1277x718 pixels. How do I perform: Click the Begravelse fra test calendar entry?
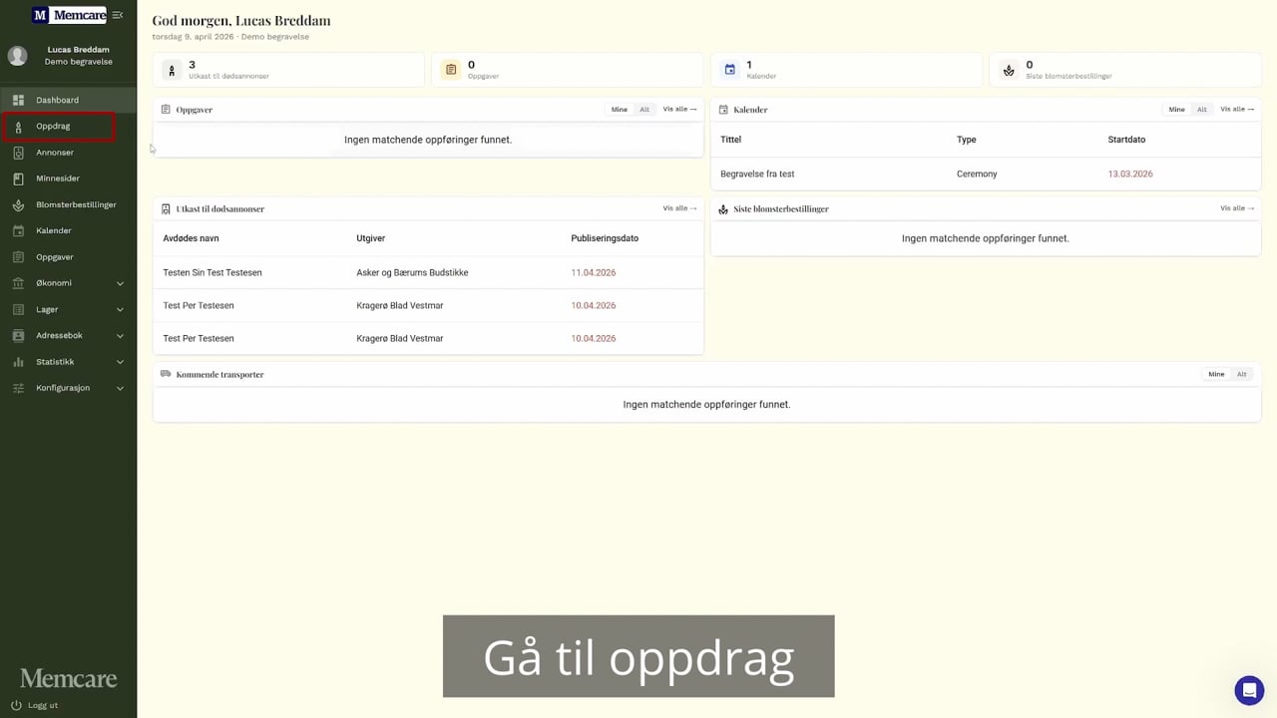(757, 174)
